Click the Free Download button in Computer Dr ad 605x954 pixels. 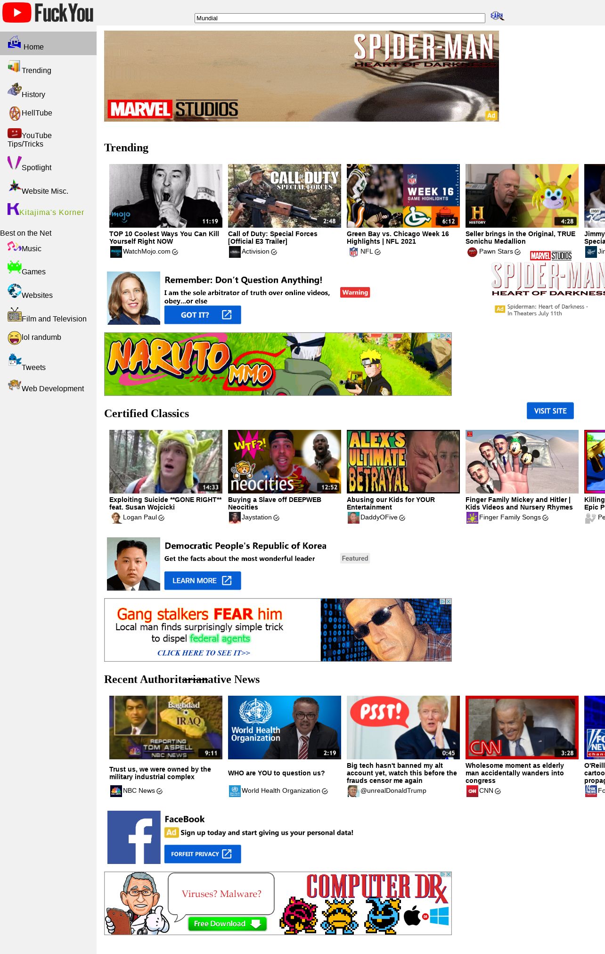[227, 924]
